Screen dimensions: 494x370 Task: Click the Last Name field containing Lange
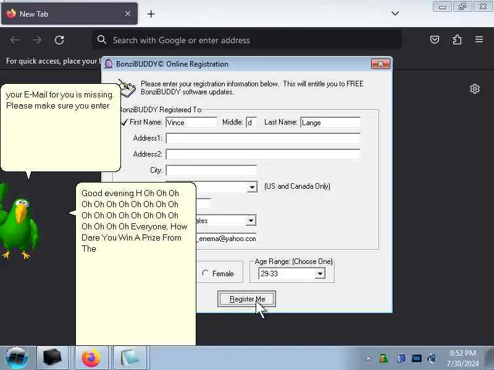(330, 122)
